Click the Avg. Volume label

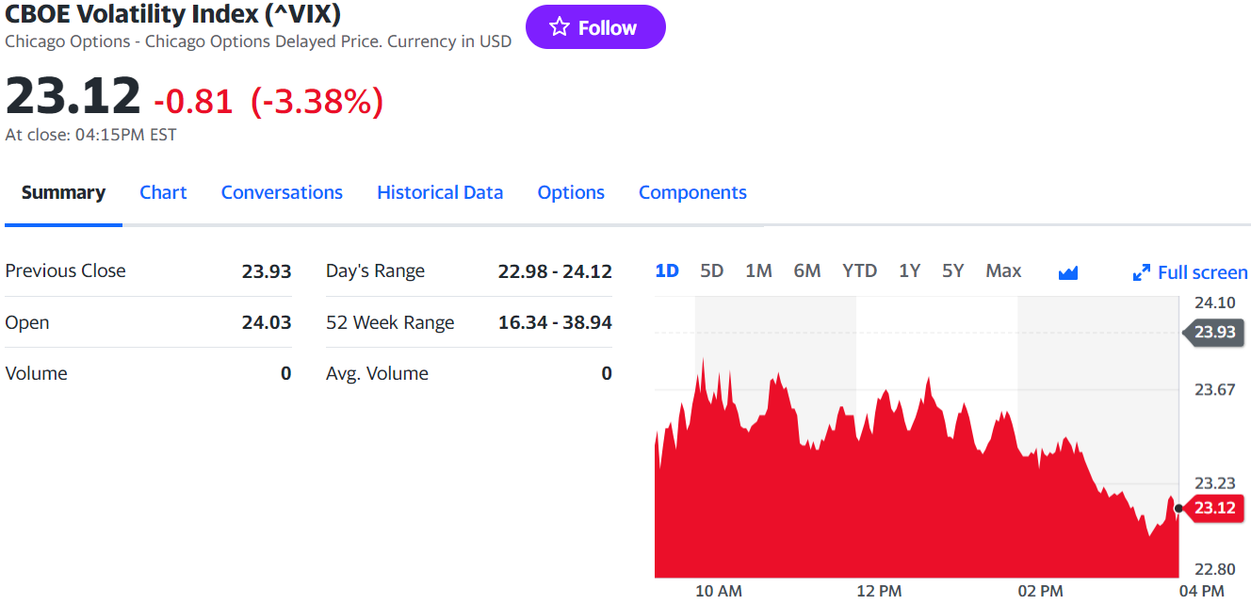click(377, 373)
